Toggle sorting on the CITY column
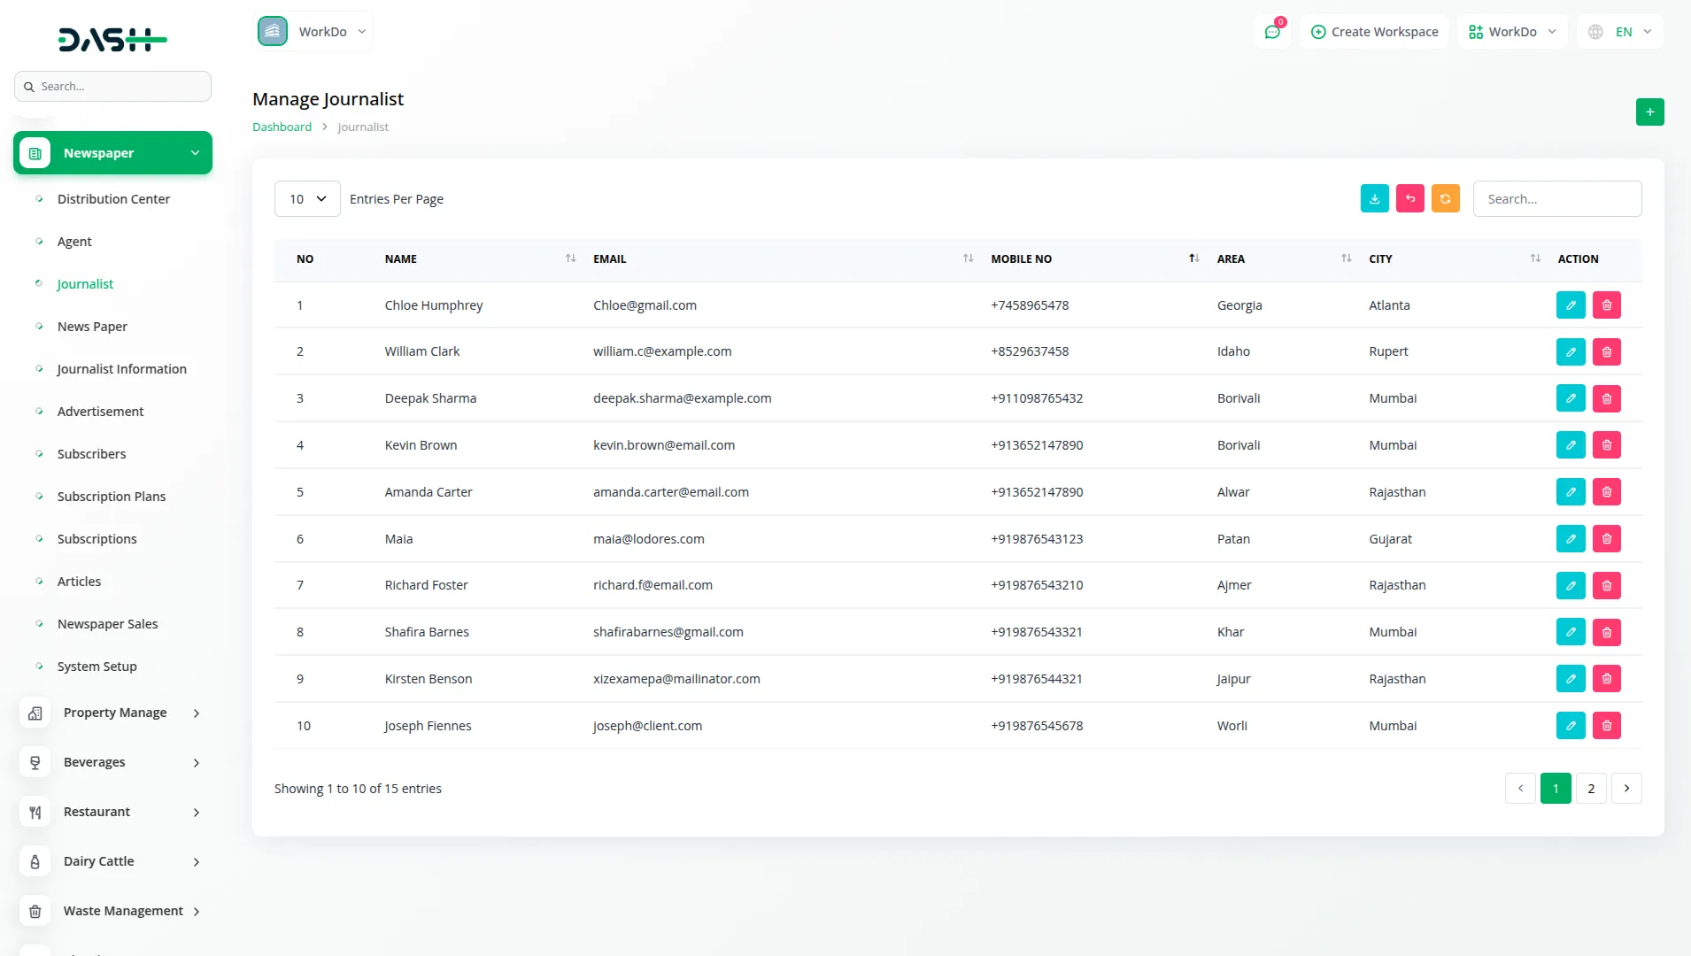This screenshot has width=1691, height=956. 1534,258
